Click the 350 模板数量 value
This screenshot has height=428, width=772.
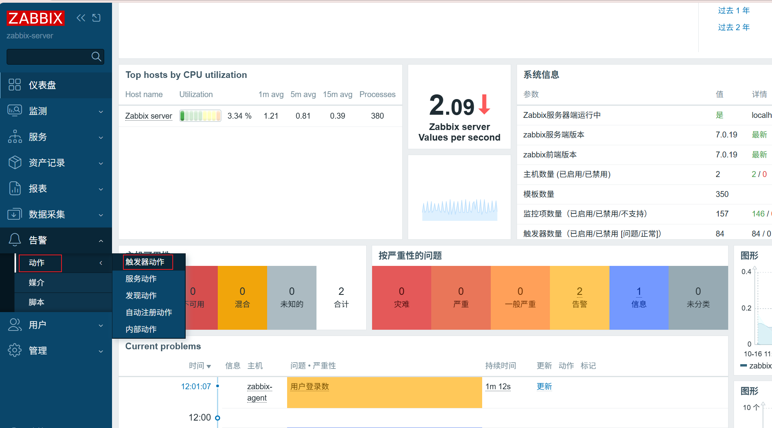(722, 194)
